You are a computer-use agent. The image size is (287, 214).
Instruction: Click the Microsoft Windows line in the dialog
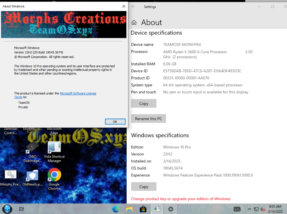click(x=27, y=48)
